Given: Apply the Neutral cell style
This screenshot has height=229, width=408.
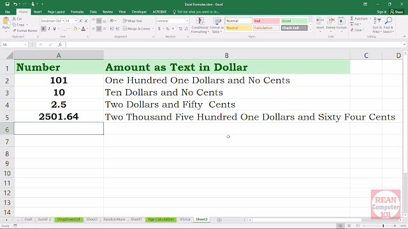Looking at the screenshot, I should tap(238, 28).
